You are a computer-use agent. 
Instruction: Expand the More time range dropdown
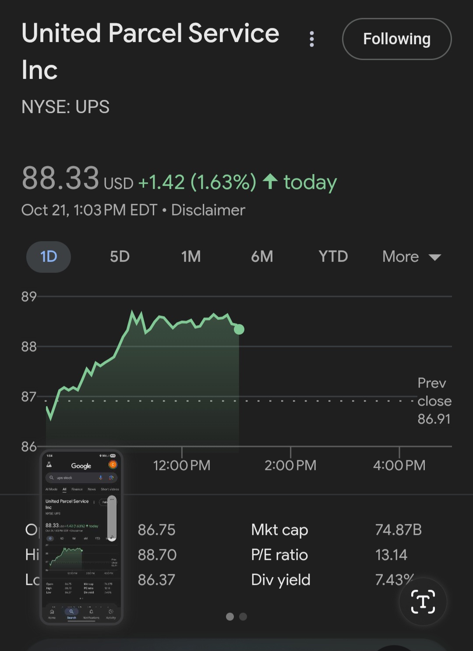point(411,257)
